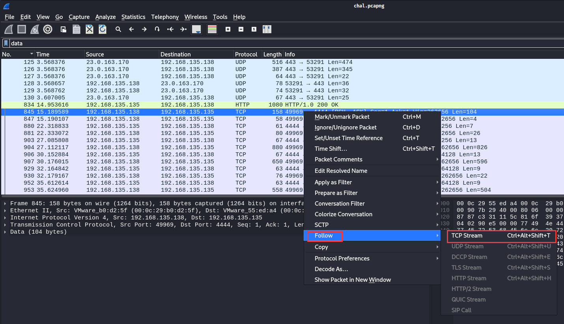564x324 pixels.
Task: Restart the current capture
Action: 35,29
